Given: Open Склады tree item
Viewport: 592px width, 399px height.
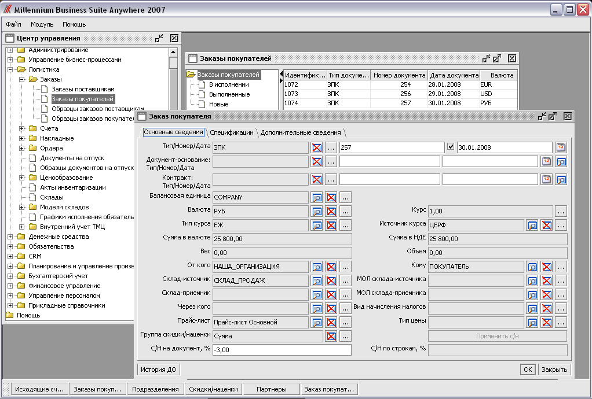Looking at the screenshot, I should coord(52,197).
